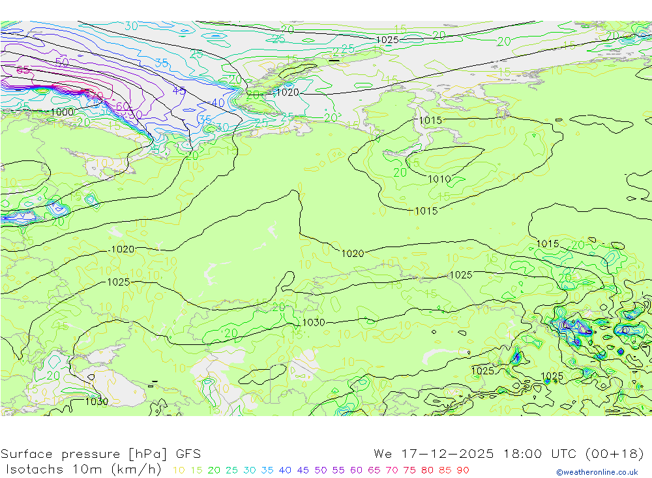Select the purple 50 value in the legend
This screenshot has height=478, width=652.
(x=321, y=471)
